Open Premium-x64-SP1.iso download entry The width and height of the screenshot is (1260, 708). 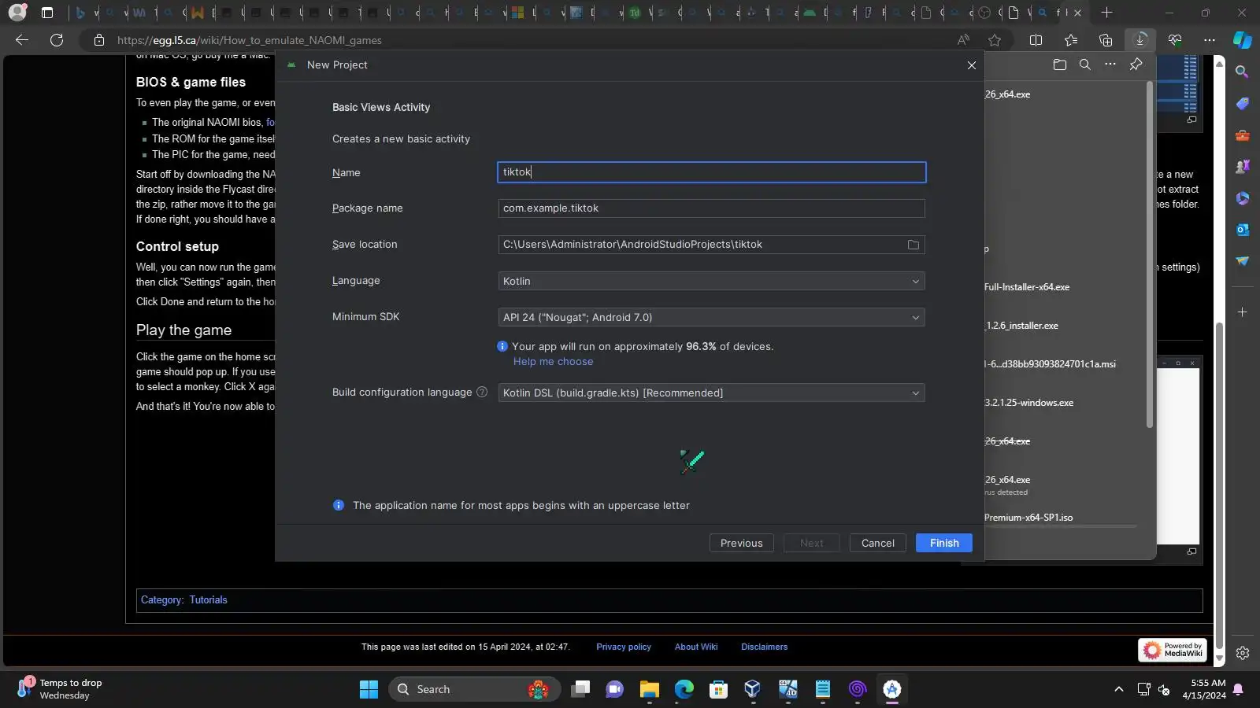pos(1028,518)
